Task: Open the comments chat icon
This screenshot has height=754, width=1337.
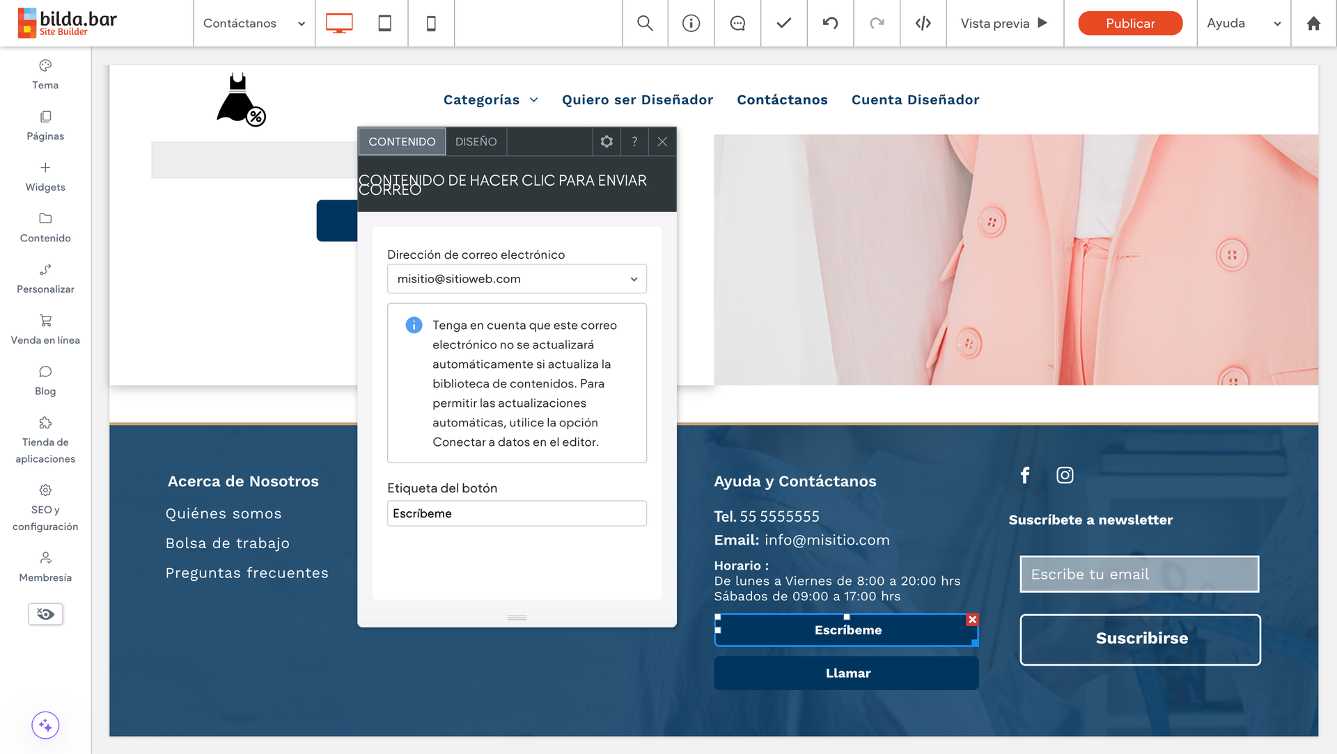Action: point(737,23)
